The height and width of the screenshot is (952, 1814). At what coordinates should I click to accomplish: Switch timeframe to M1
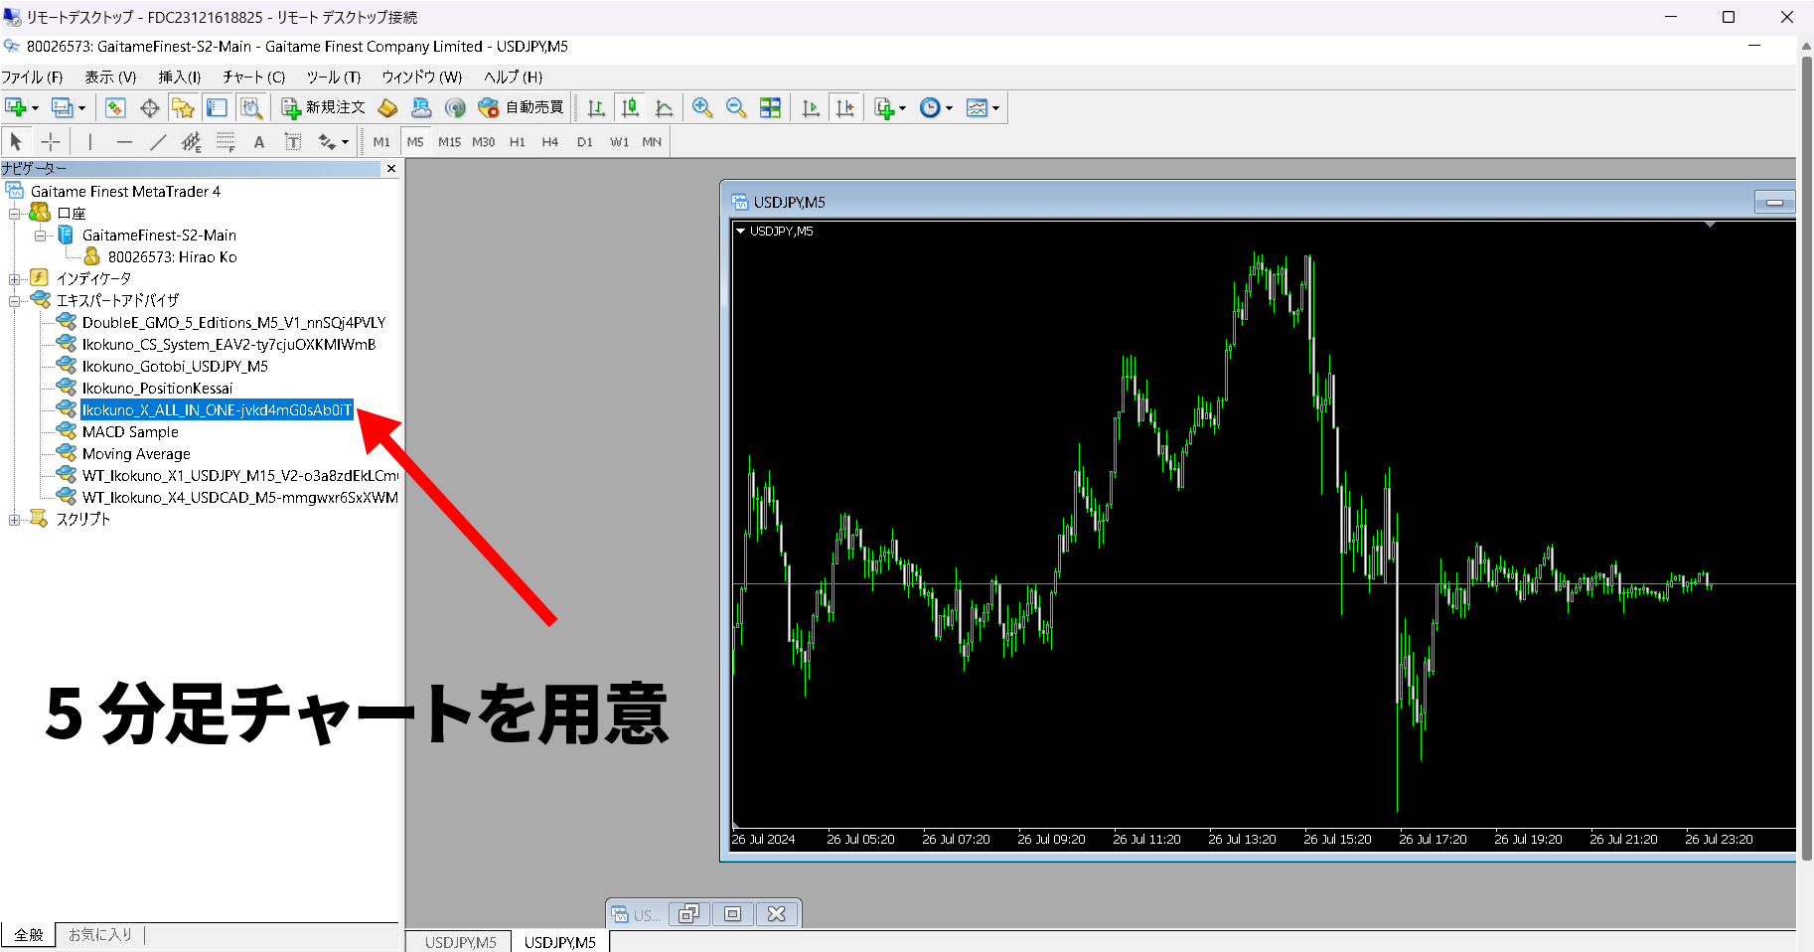click(381, 142)
